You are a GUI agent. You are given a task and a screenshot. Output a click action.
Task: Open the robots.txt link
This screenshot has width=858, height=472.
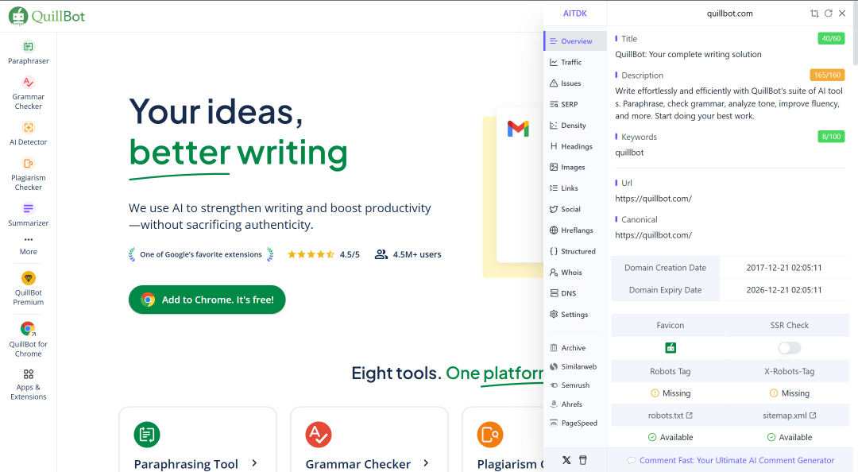[671, 416]
